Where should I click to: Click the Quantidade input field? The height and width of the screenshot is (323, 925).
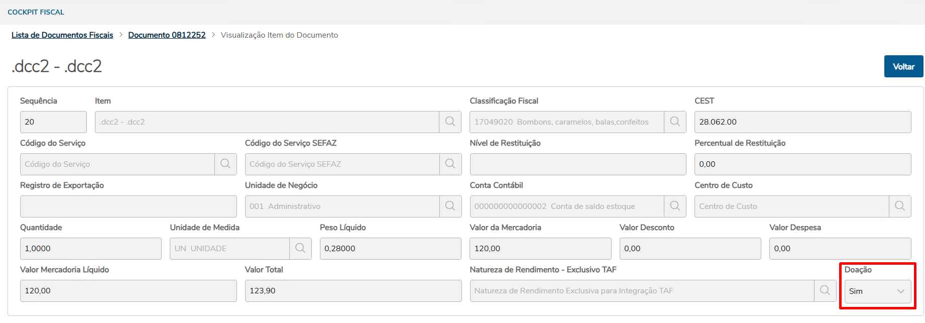pos(90,249)
